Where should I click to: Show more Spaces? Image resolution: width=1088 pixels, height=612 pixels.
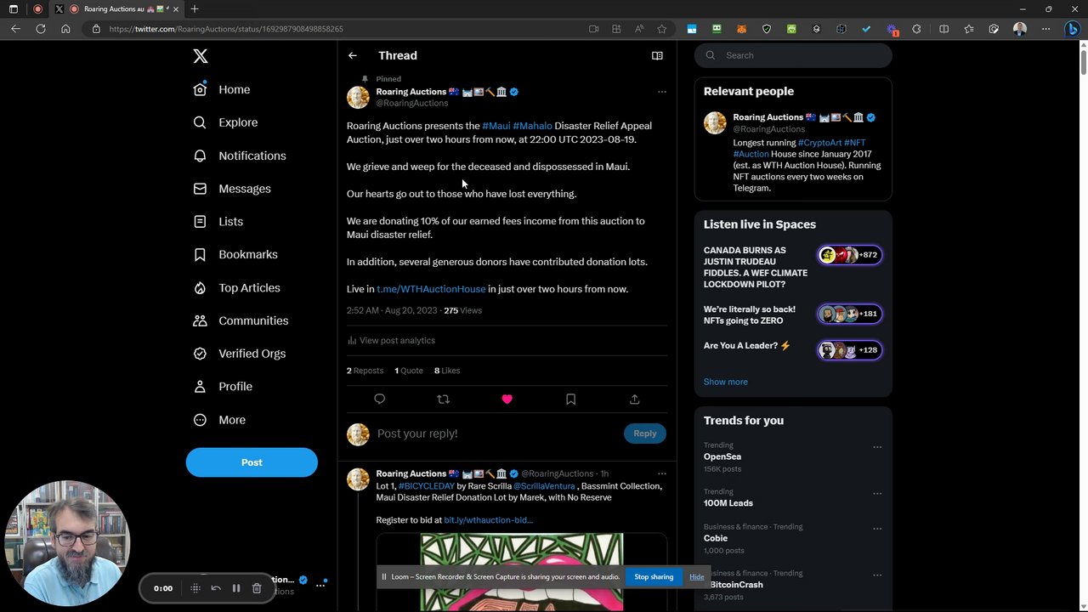726,382
